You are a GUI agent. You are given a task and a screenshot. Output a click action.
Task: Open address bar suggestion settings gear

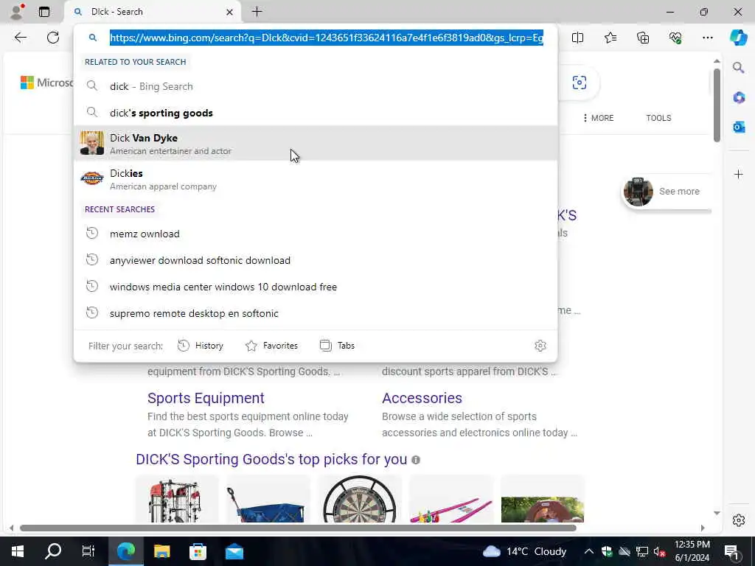pos(540,346)
